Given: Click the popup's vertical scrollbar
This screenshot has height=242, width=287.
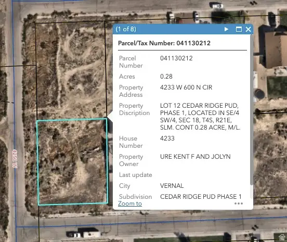Looking at the screenshot, I should point(252,110).
